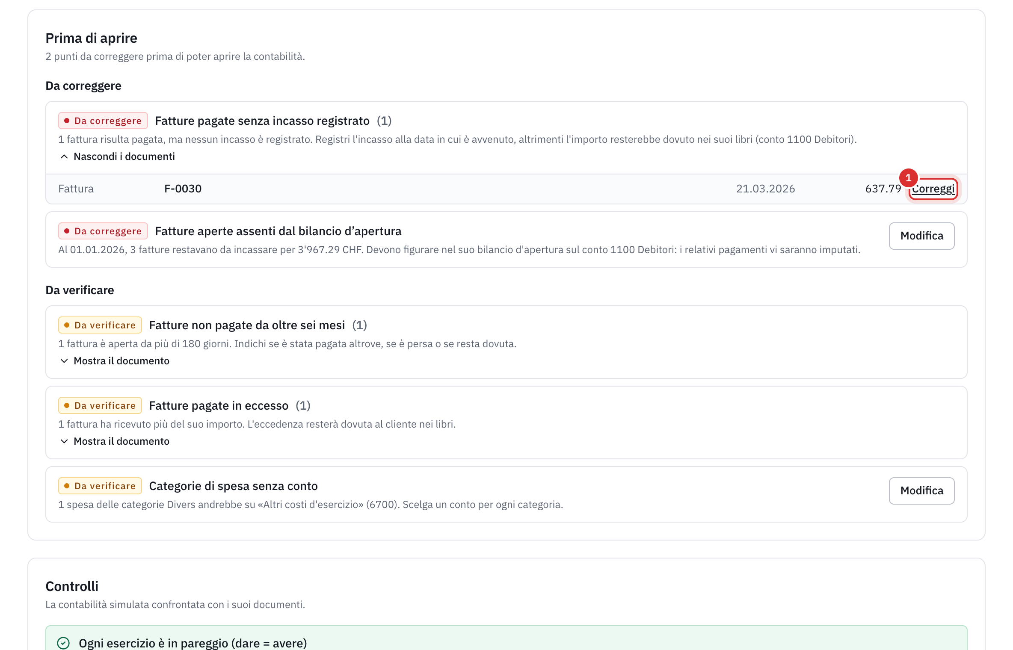
Task: Click the chevron-up icon beside Nascondi i documenti
Action: pos(64,157)
